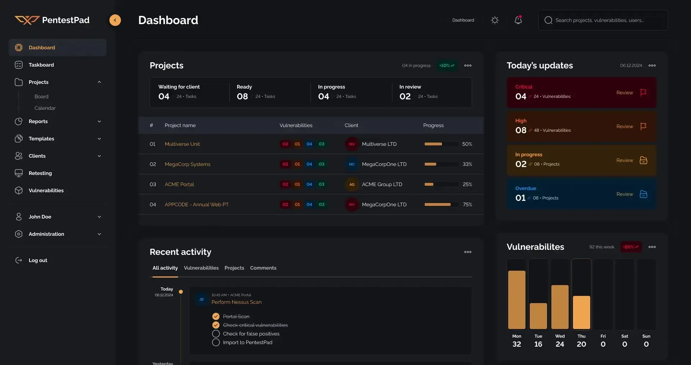Click the flag icon on High card
Viewport: 691px width, 365px height.
point(643,126)
